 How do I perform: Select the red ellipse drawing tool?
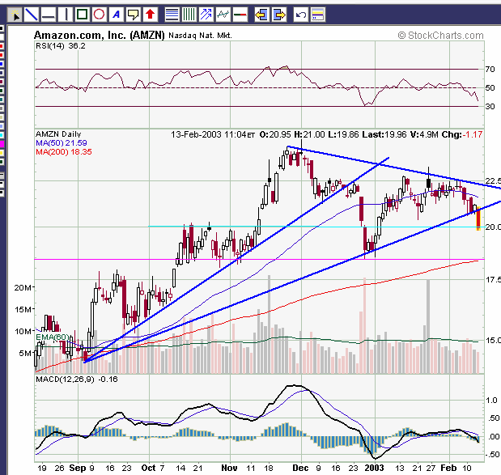tap(99, 15)
